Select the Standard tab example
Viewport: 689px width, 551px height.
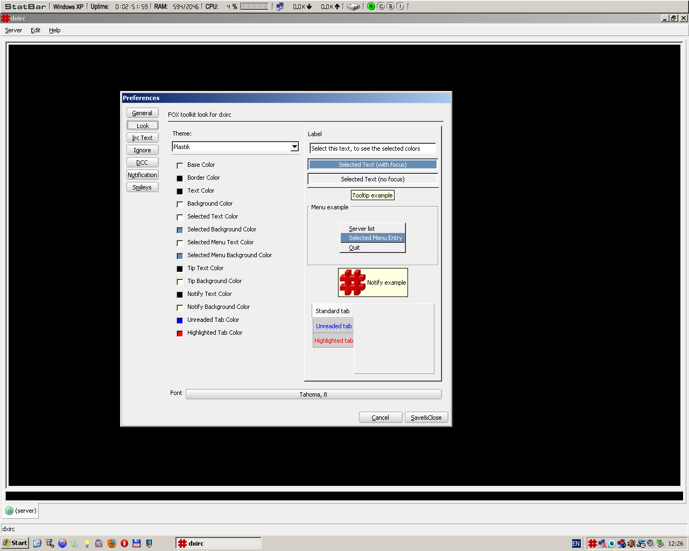(x=333, y=311)
